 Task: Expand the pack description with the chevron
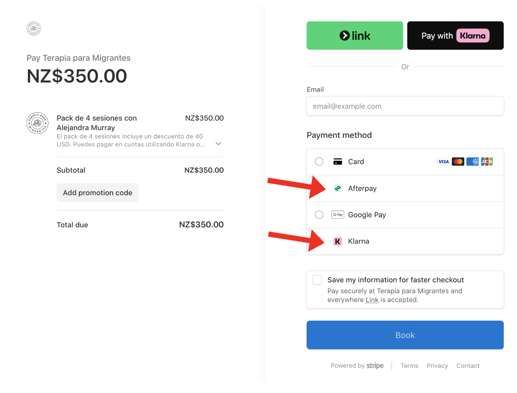(219, 144)
